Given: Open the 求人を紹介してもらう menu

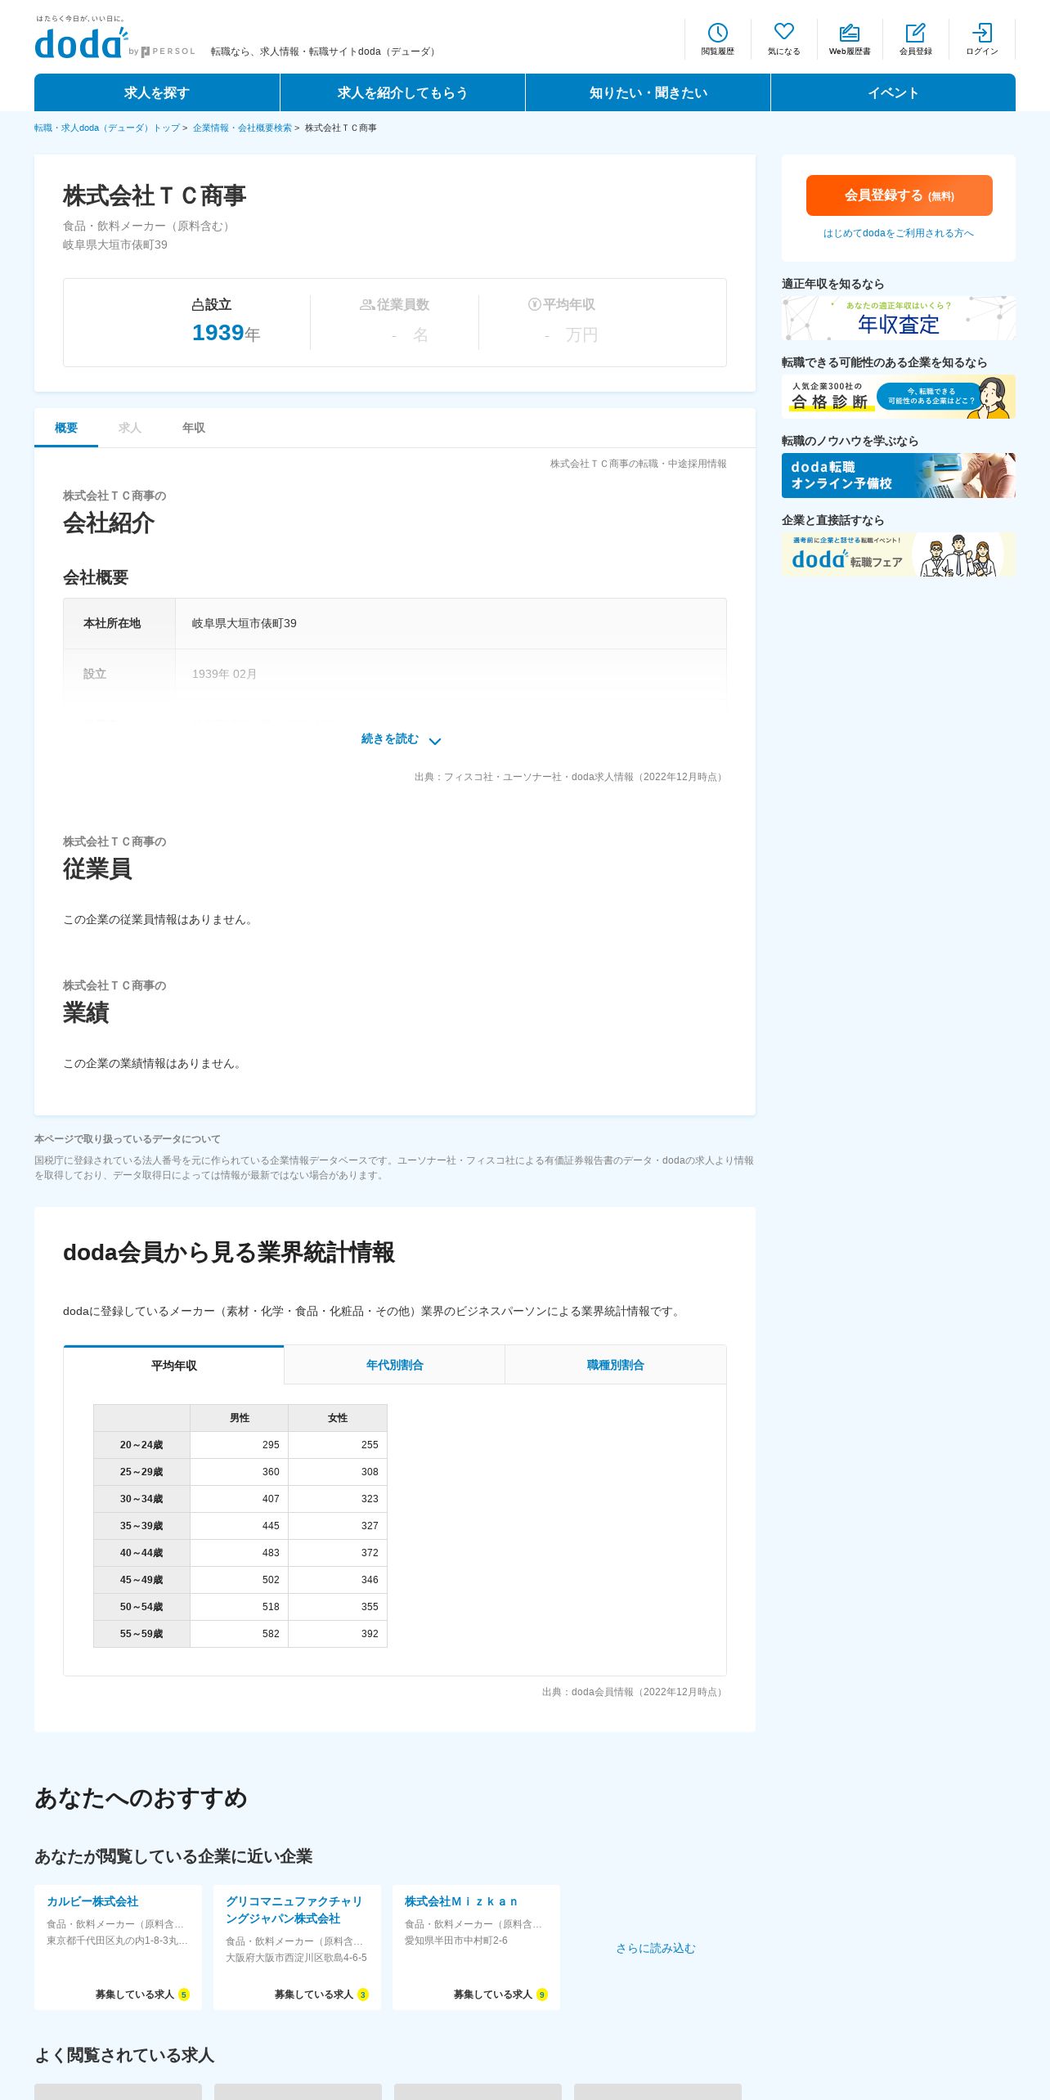Looking at the screenshot, I should tap(402, 92).
